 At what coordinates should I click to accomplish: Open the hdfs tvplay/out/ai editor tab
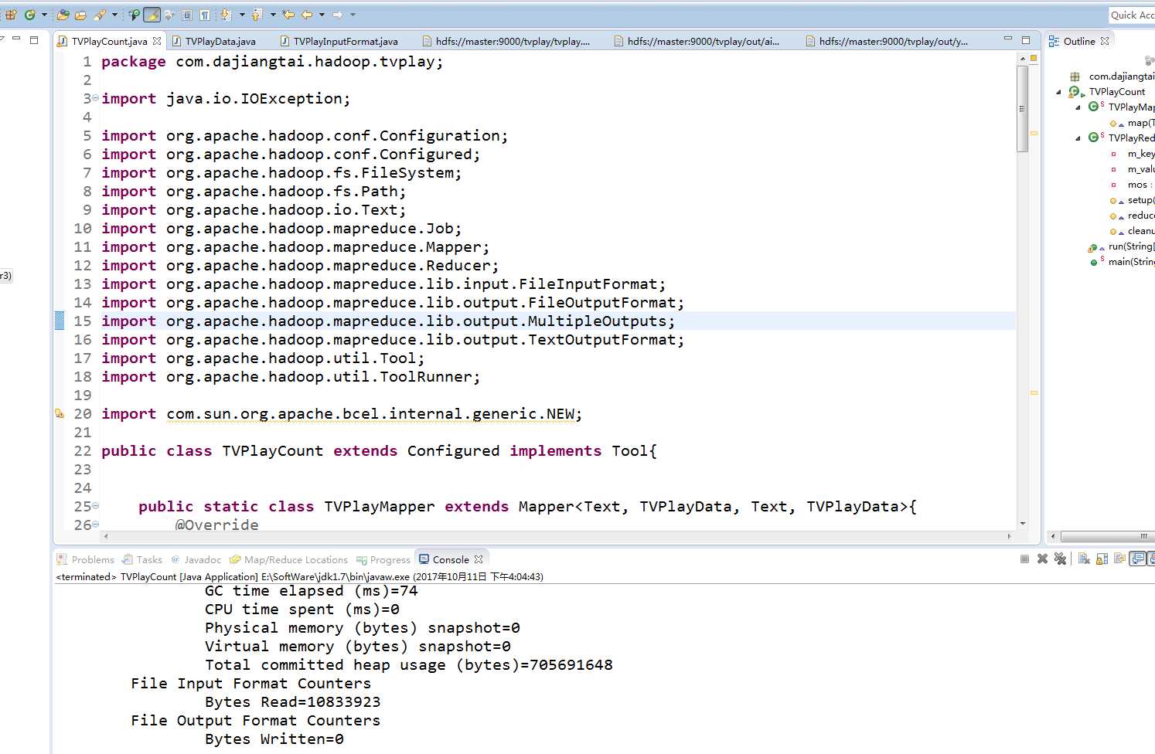pyautogui.click(x=697, y=41)
